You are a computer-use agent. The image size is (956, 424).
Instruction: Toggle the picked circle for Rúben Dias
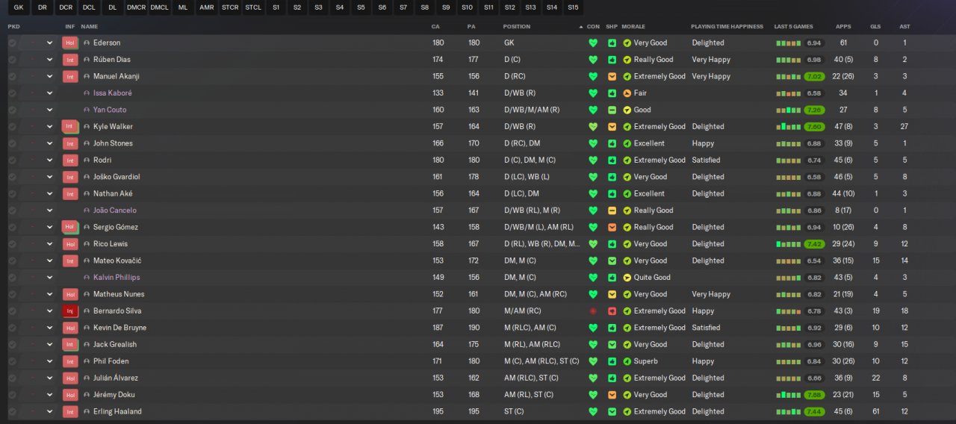[12, 60]
